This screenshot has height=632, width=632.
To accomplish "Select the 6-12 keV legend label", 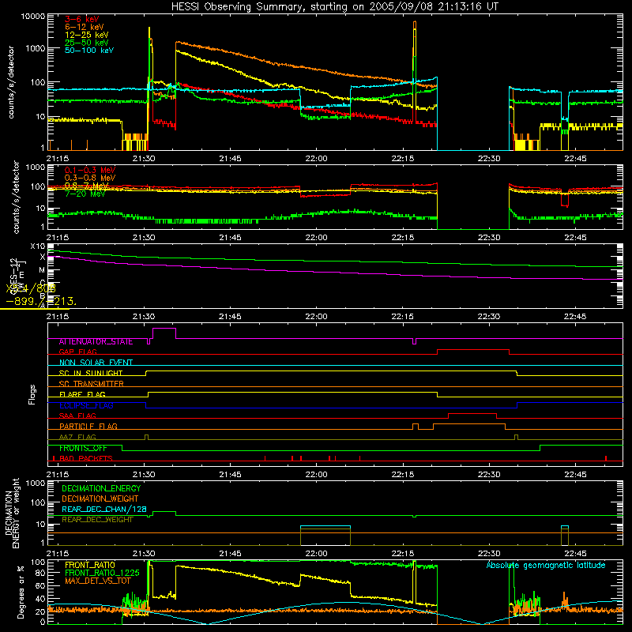I will tap(85, 27).
